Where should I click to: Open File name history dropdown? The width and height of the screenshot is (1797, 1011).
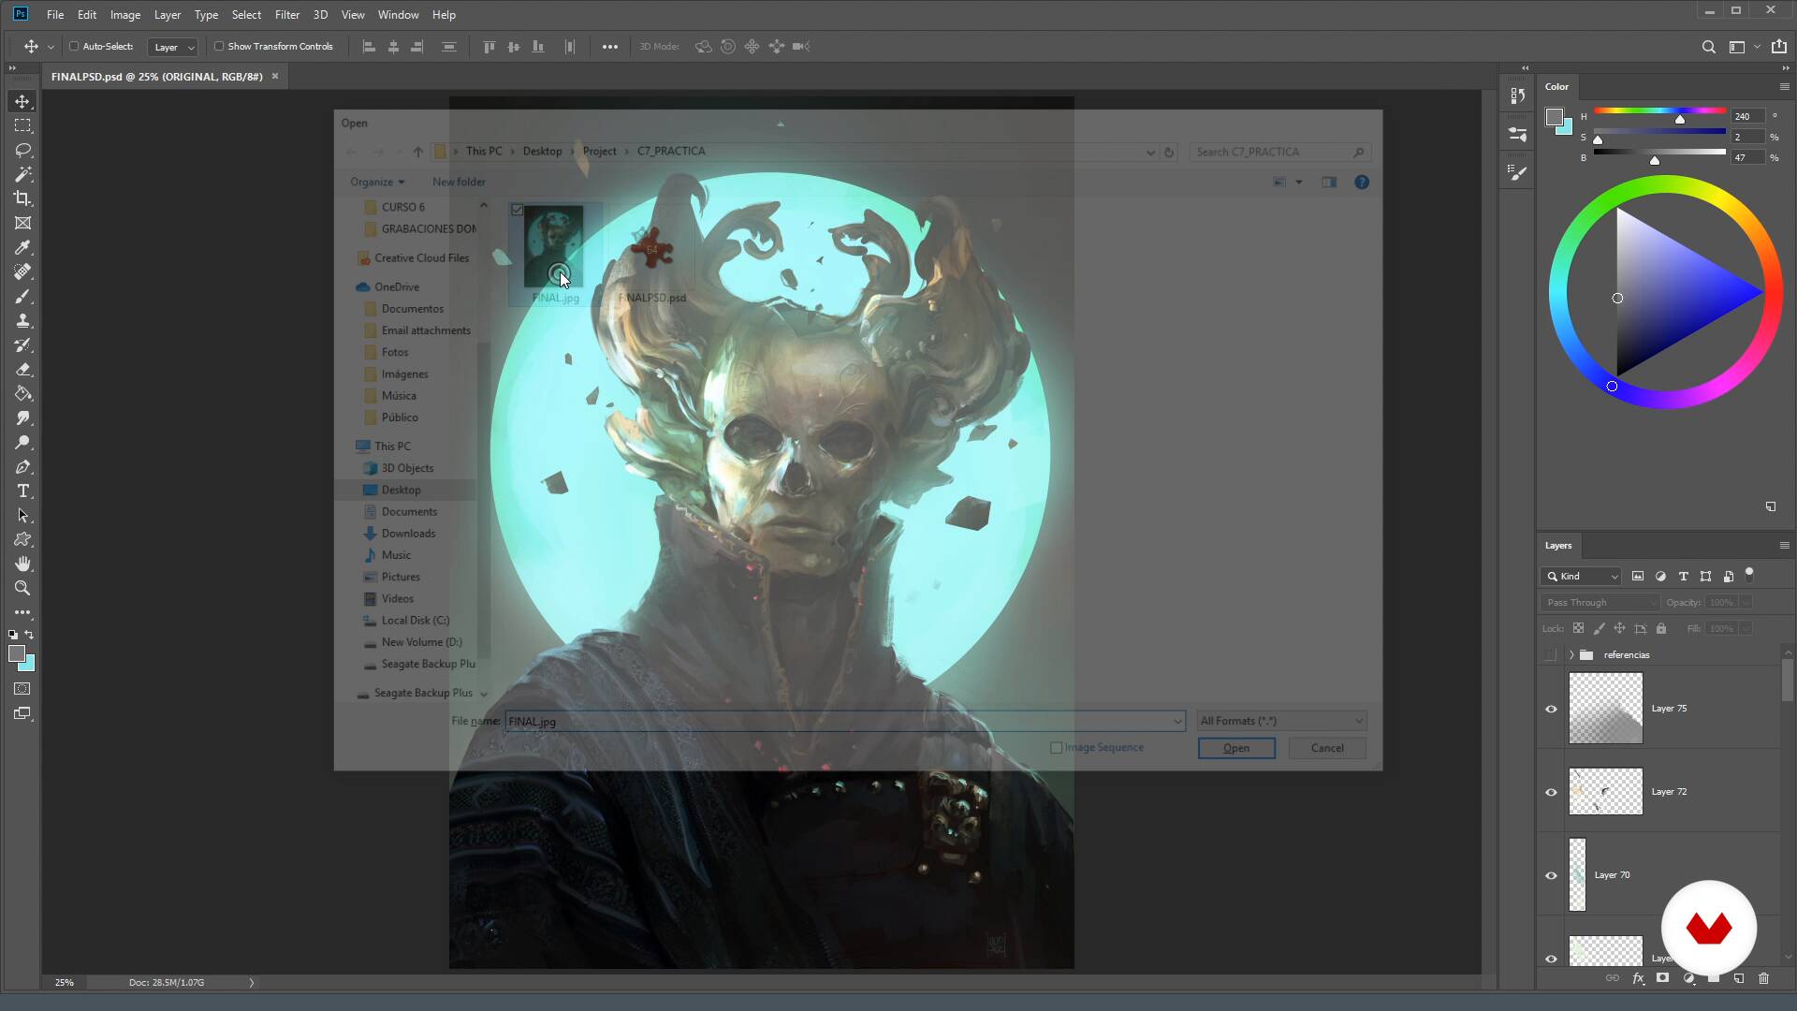coord(1176,722)
